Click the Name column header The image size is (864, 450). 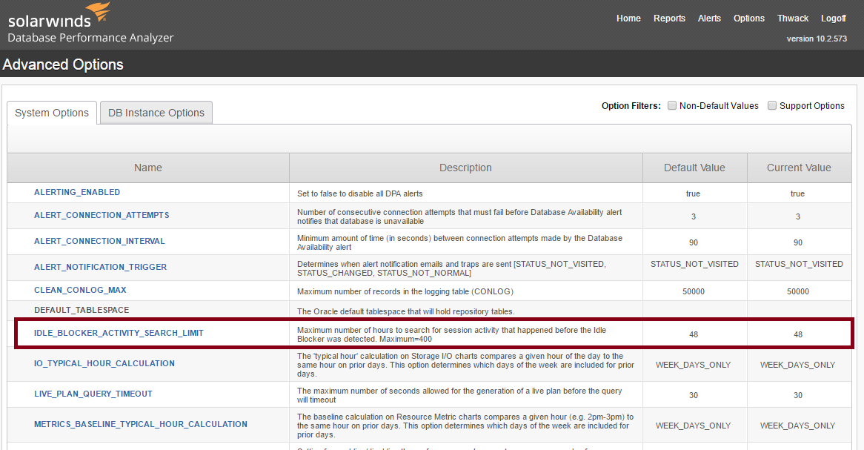coord(147,168)
